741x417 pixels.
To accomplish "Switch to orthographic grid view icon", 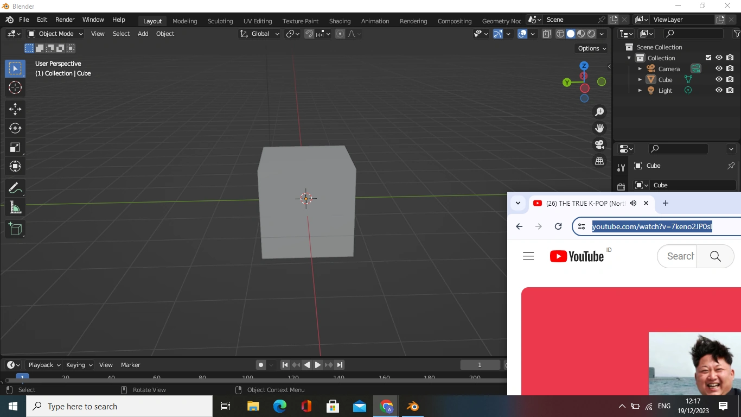I will point(599,161).
